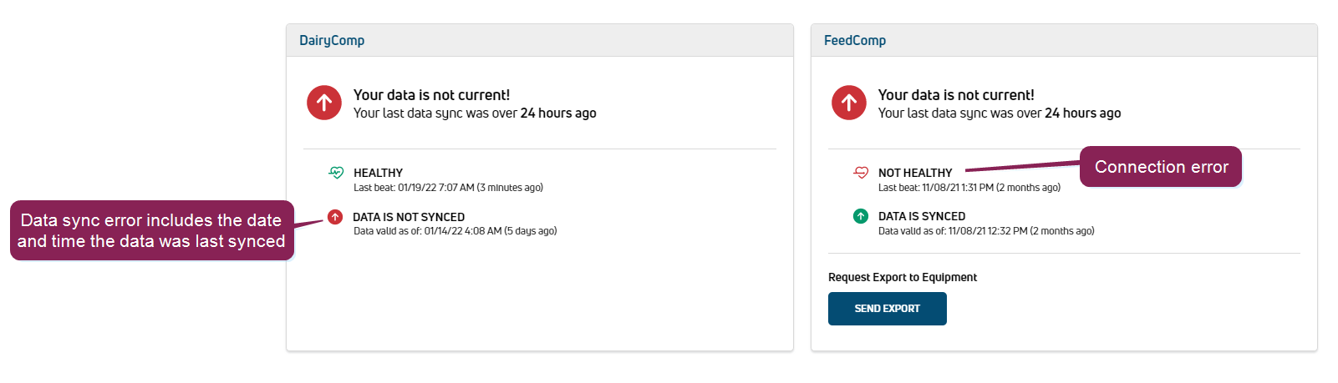
Task: Click the NOT HEALTHY status label
Action: (x=915, y=173)
